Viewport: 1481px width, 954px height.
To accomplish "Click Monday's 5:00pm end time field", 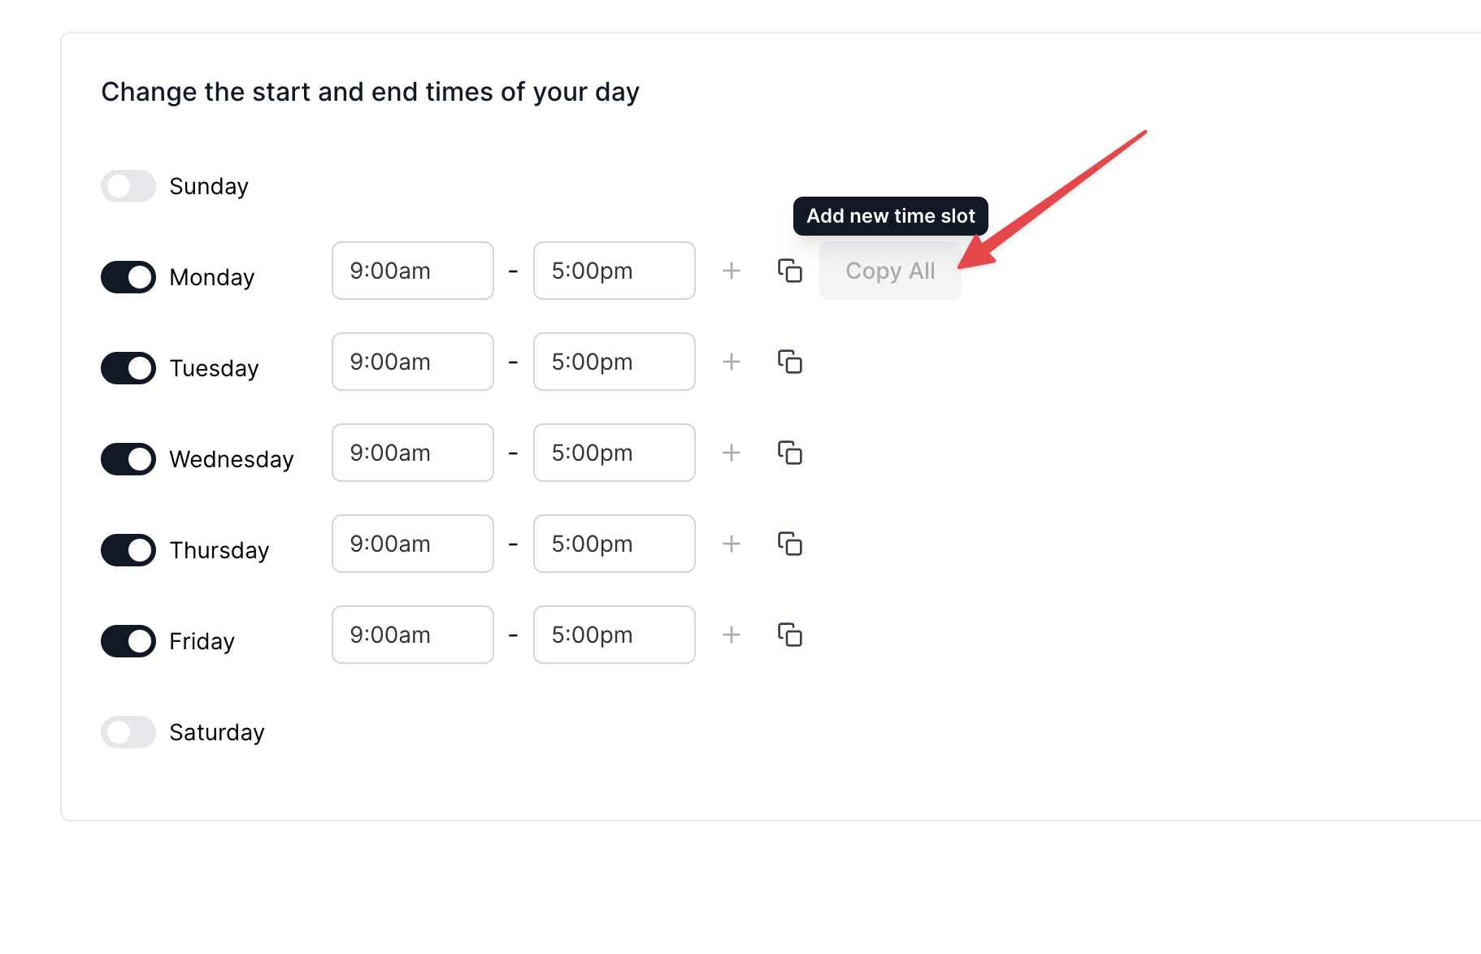I will [614, 271].
